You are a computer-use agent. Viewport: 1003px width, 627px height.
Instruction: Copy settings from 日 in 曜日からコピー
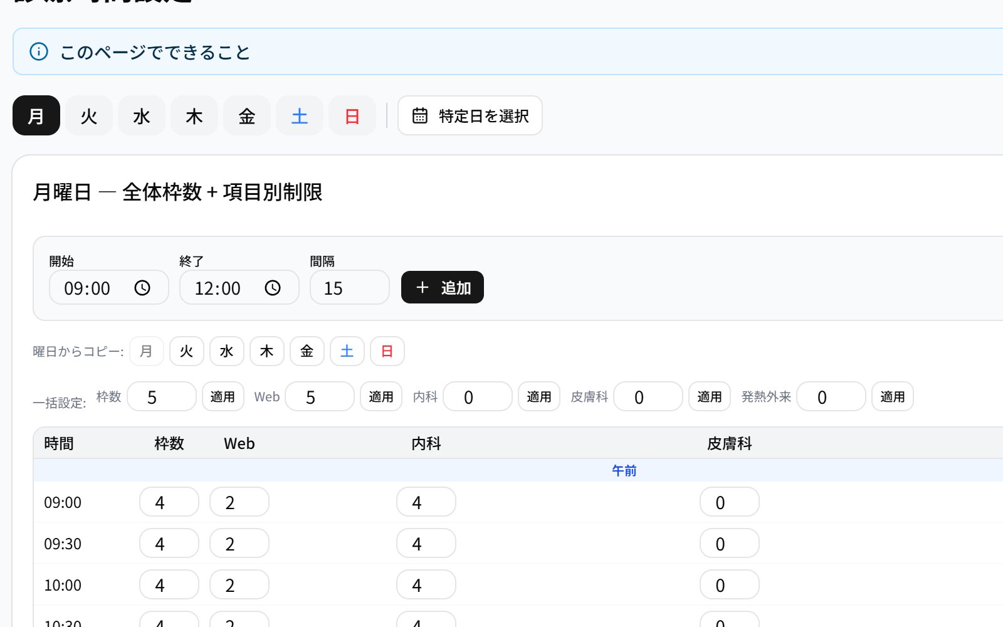coord(387,351)
